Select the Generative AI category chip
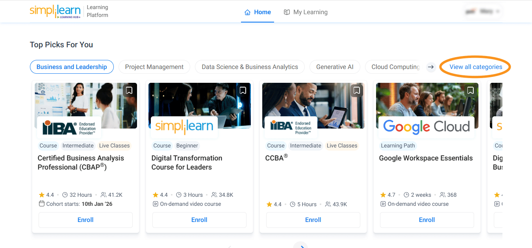This screenshot has width=532, height=248. pos(335,67)
